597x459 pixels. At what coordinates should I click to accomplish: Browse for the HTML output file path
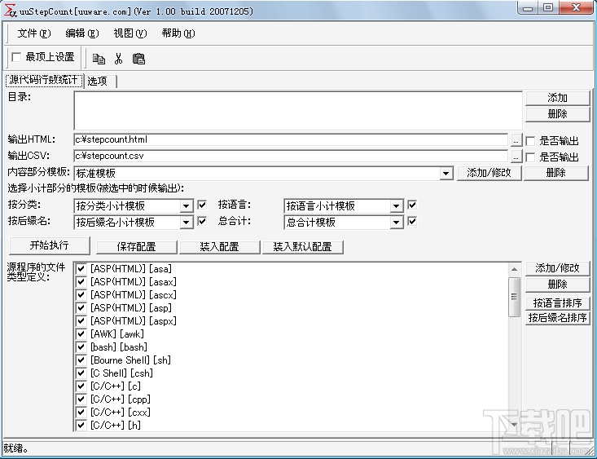point(516,140)
